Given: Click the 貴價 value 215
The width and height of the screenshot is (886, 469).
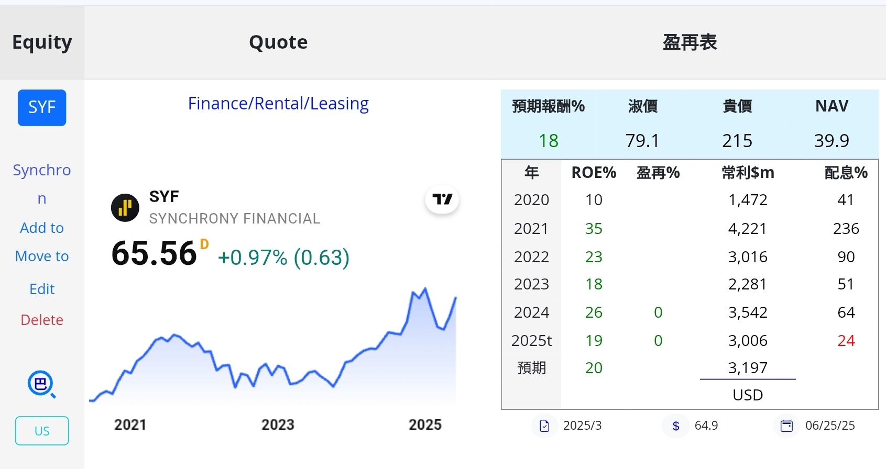Looking at the screenshot, I should click(x=737, y=140).
